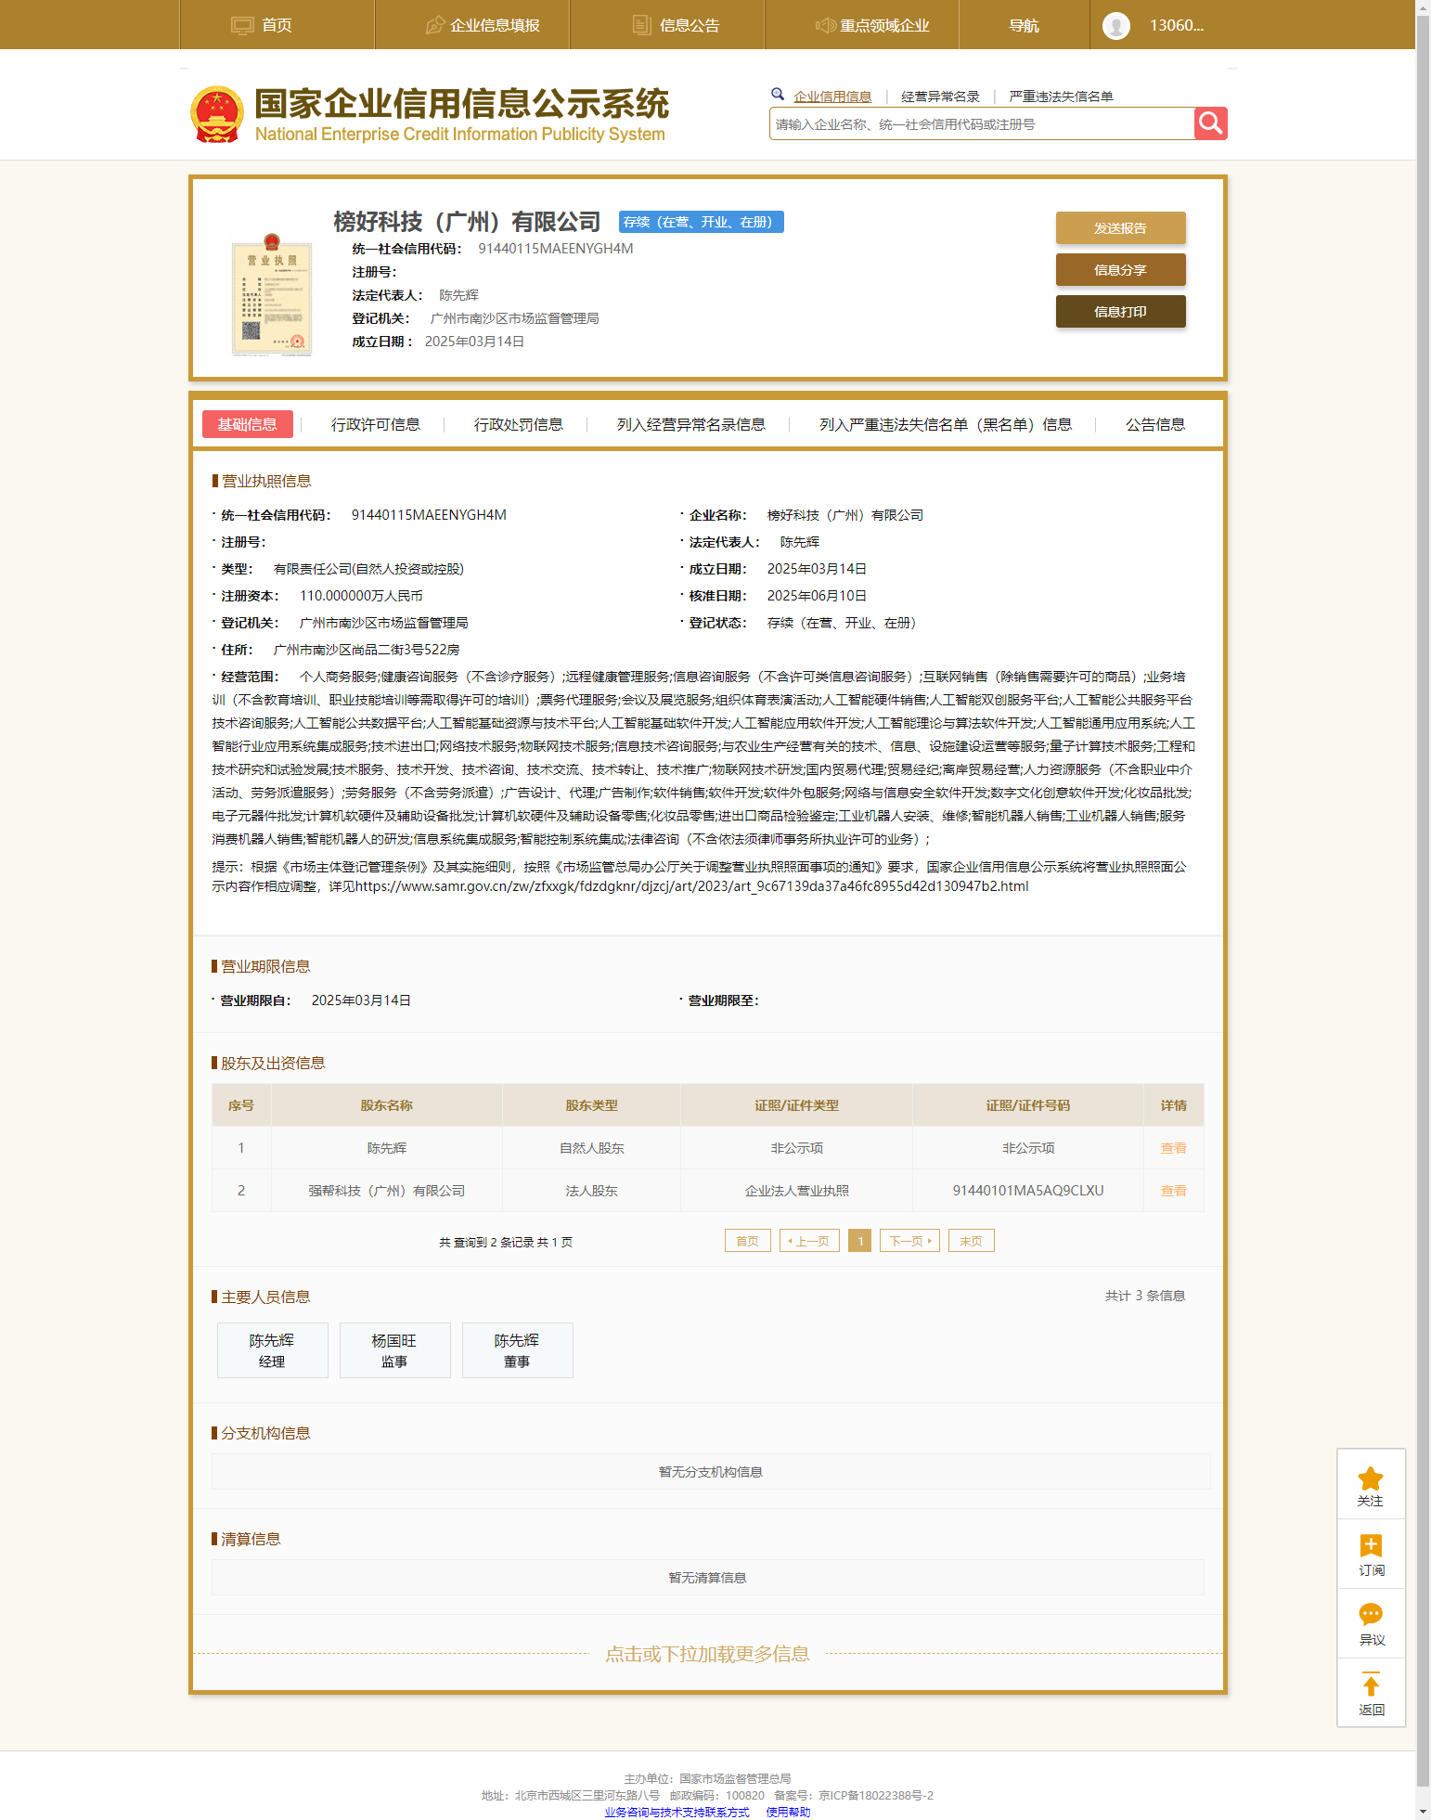The image size is (1431, 1820).
Task: Click the 返回 back-to-top arrow icon
Action: (x=1370, y=1685)
